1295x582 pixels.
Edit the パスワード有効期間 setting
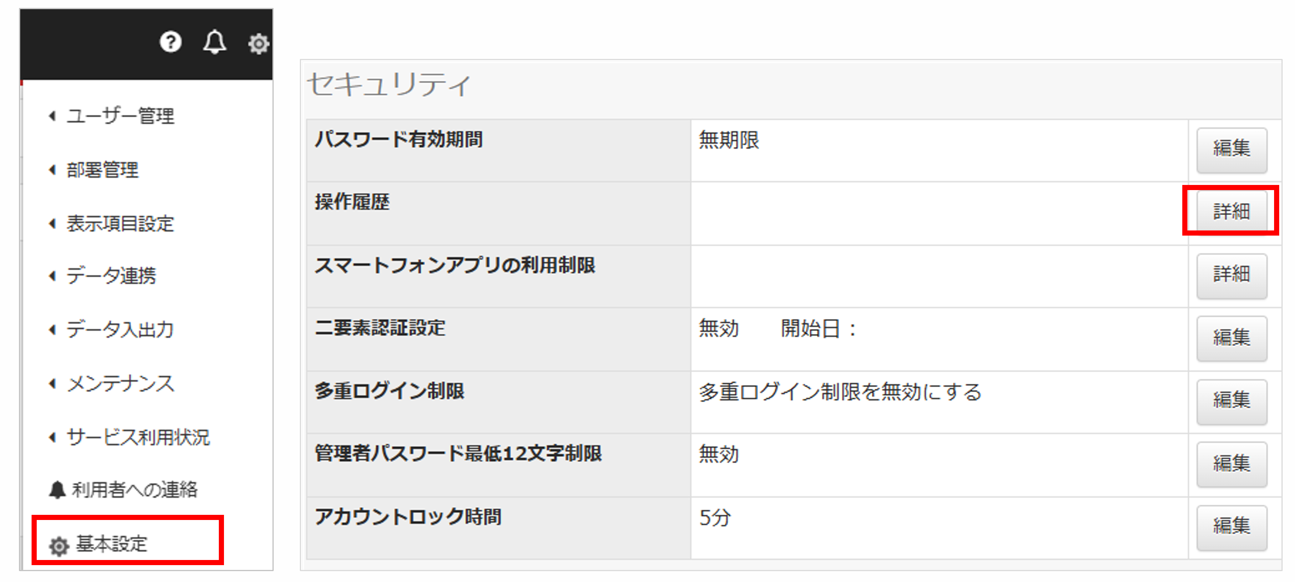tap(1231, 149)
